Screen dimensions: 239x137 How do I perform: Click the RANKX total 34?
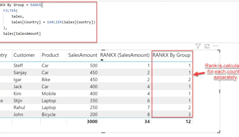pos(147,122)
